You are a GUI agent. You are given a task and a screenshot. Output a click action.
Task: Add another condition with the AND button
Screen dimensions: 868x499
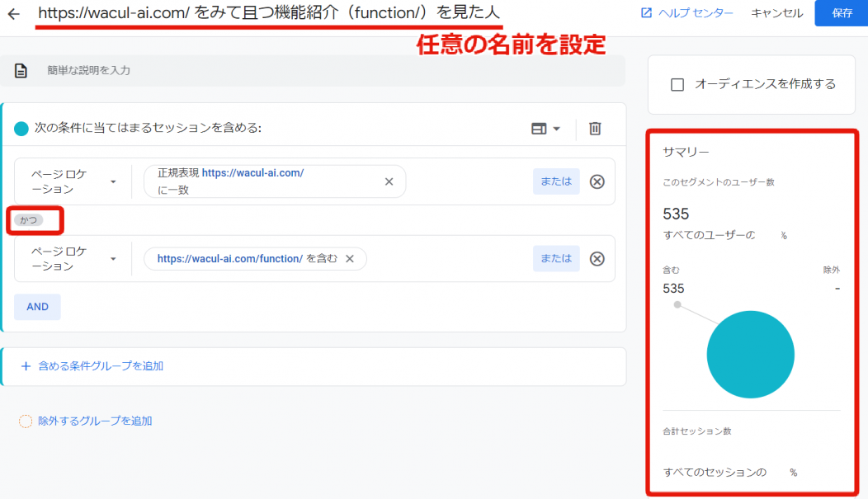tap(37, 306)
